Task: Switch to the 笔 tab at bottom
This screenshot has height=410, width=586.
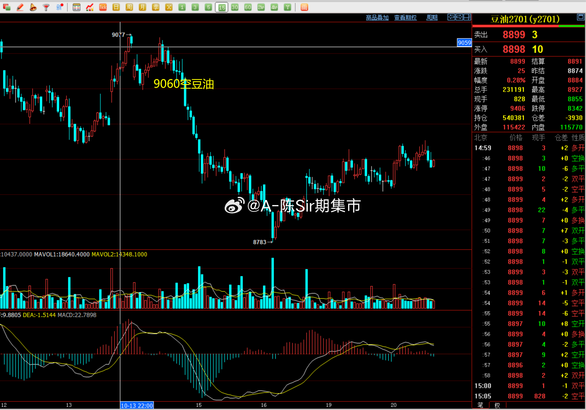Action: (x=481, y=405)
